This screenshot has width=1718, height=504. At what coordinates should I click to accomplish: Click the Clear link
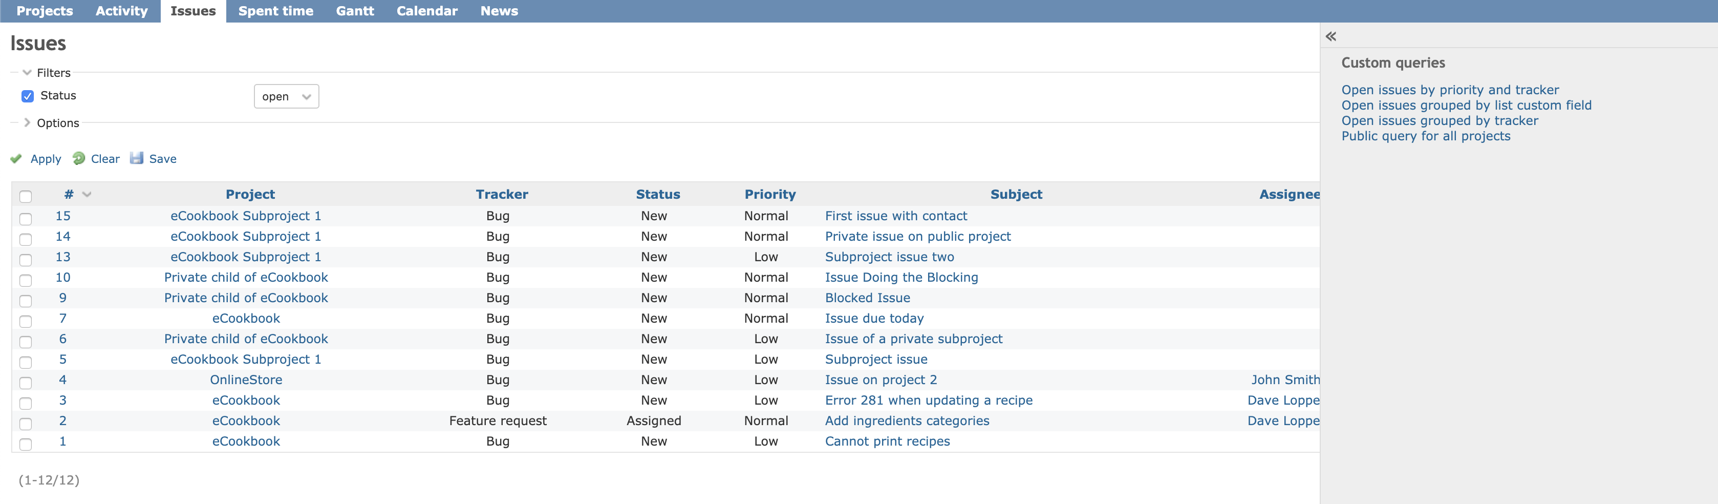tap(105, 159)
